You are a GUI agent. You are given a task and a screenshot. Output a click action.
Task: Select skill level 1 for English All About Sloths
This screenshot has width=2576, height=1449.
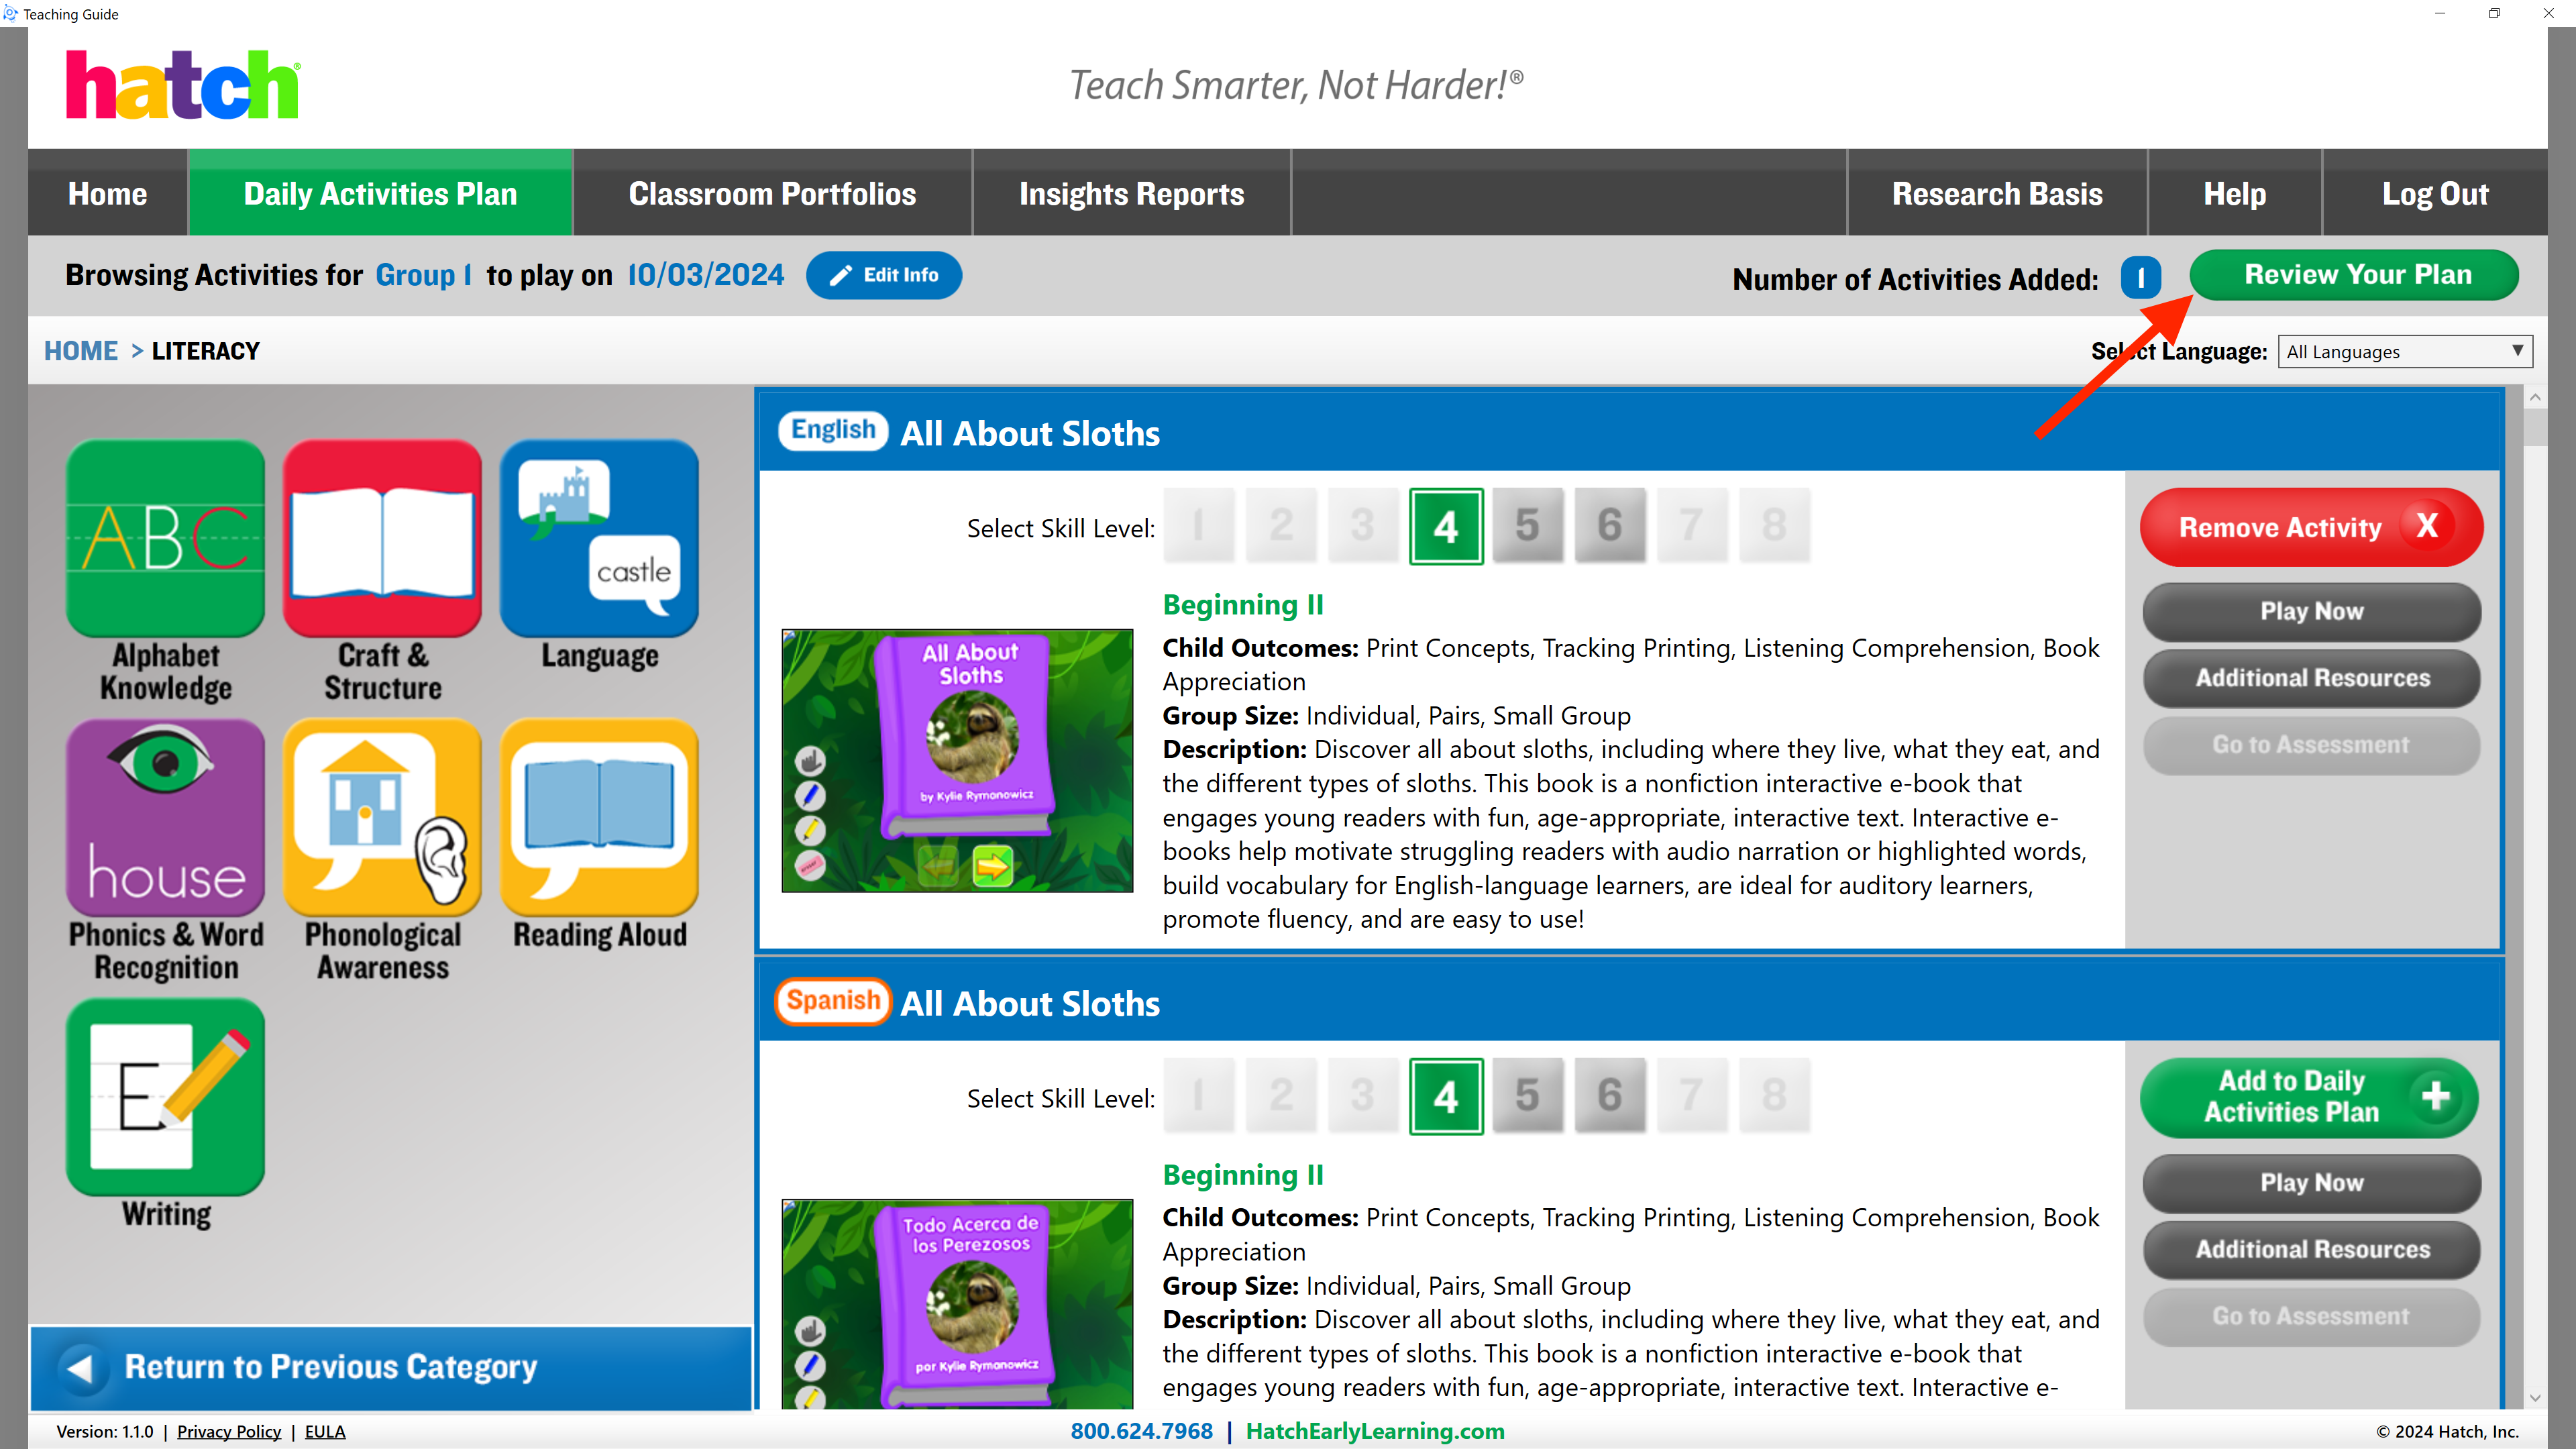(x=1199, y=526)
